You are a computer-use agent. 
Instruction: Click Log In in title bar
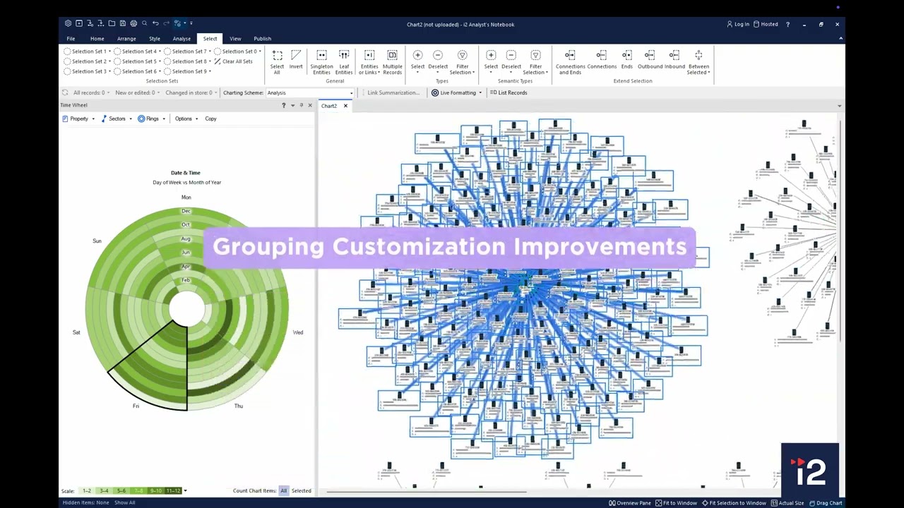click(x=738, y=24)
